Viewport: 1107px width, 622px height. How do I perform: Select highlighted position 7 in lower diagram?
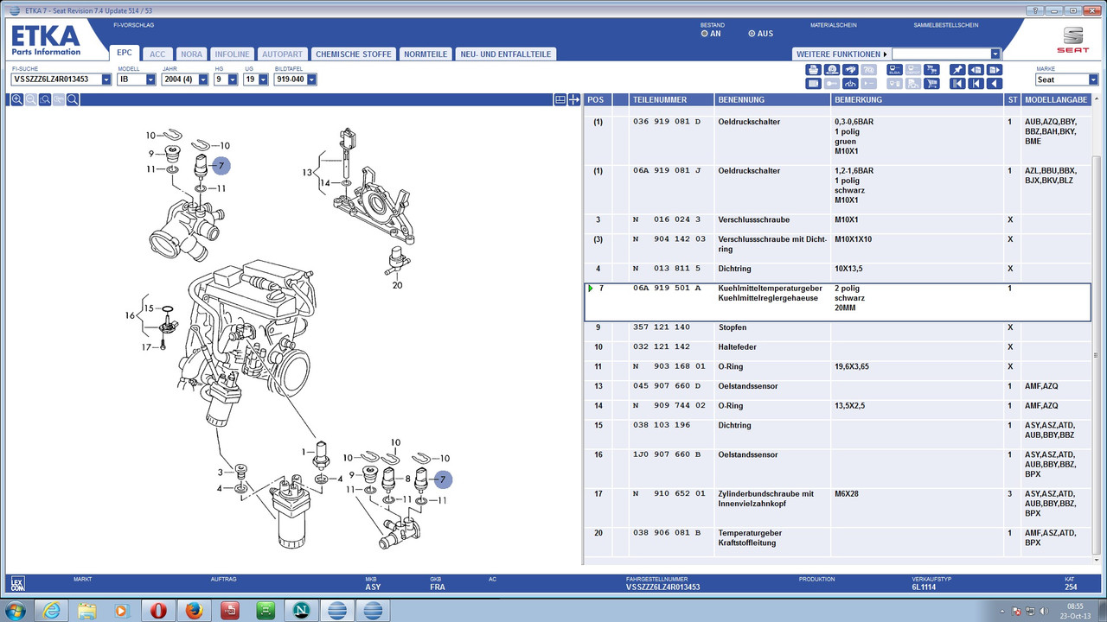[x=443, y=478]
